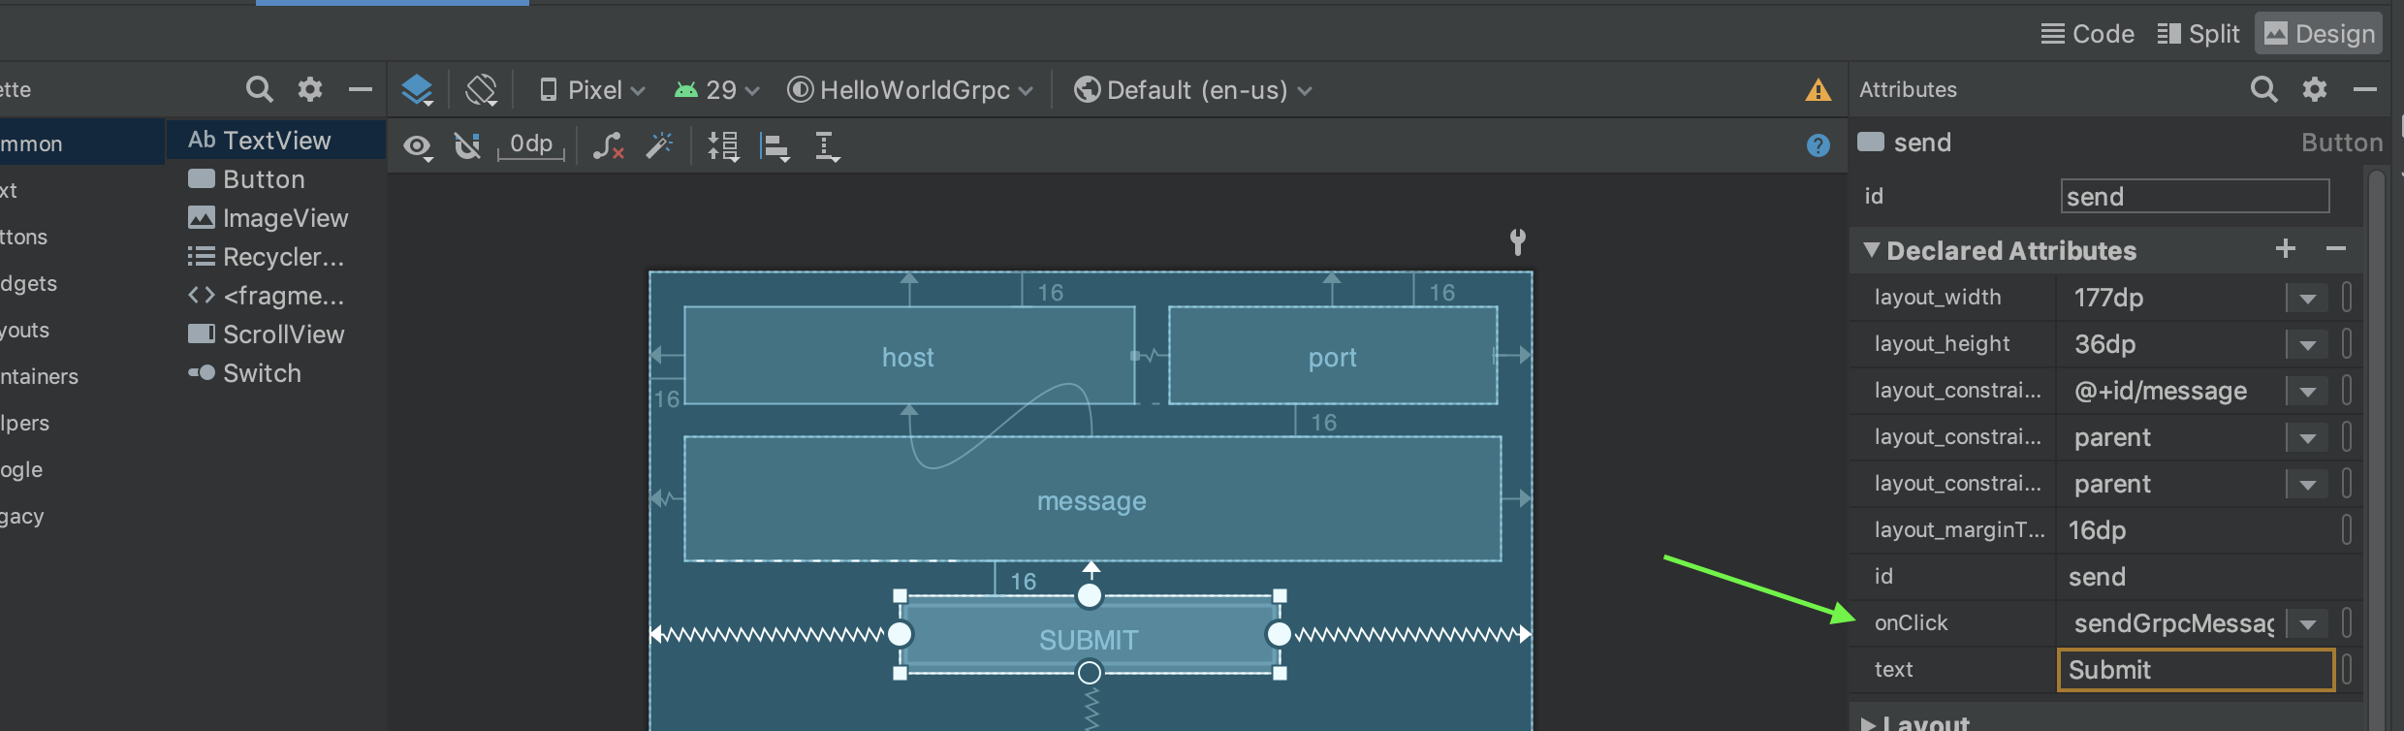Expand the onClick method dropdown
The width and height of the screenshot is (2404, 731).
point(2307,623)
